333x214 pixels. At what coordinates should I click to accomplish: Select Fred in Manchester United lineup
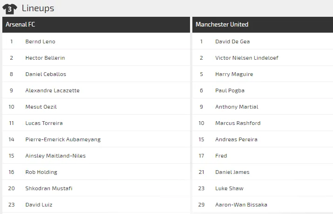[x=221, y=156]
